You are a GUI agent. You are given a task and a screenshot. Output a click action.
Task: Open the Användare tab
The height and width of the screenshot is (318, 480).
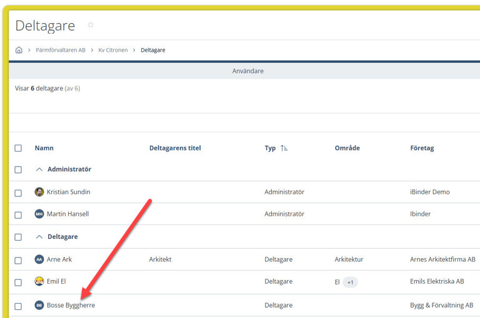coord(247,71)
